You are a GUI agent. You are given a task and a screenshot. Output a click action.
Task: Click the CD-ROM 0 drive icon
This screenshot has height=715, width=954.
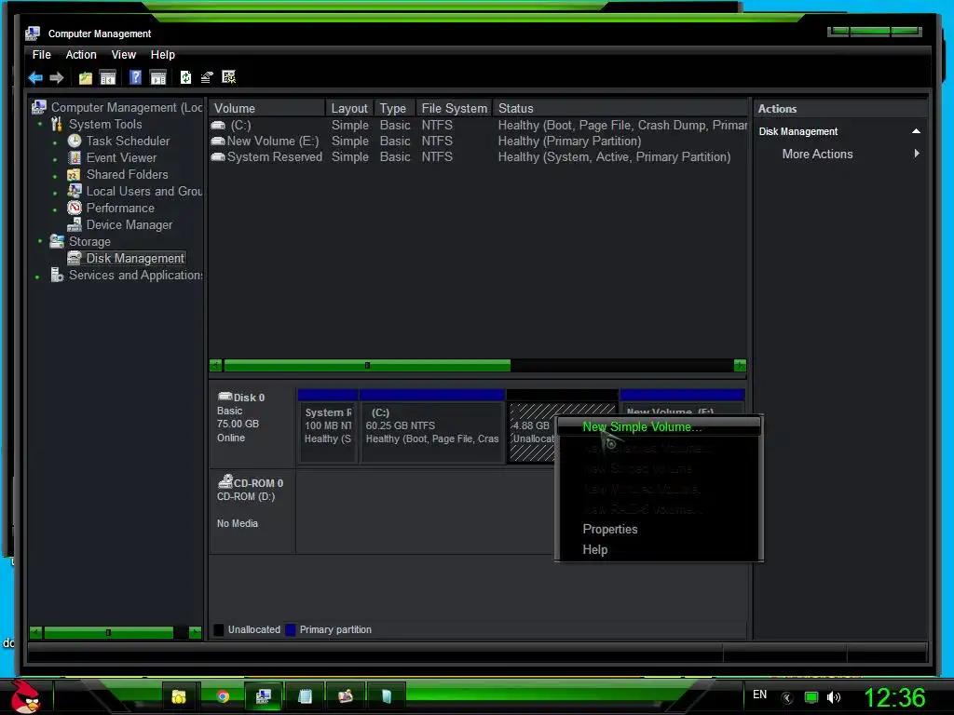click(225, 481)
